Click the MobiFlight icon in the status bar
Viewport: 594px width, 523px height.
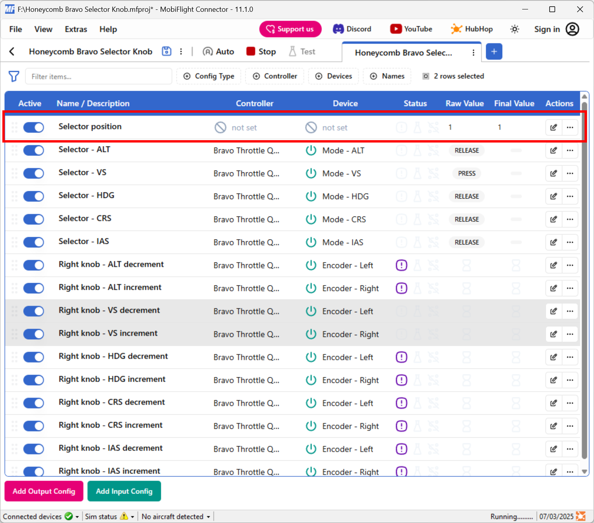pyautogui.click(x=581, y=516)
